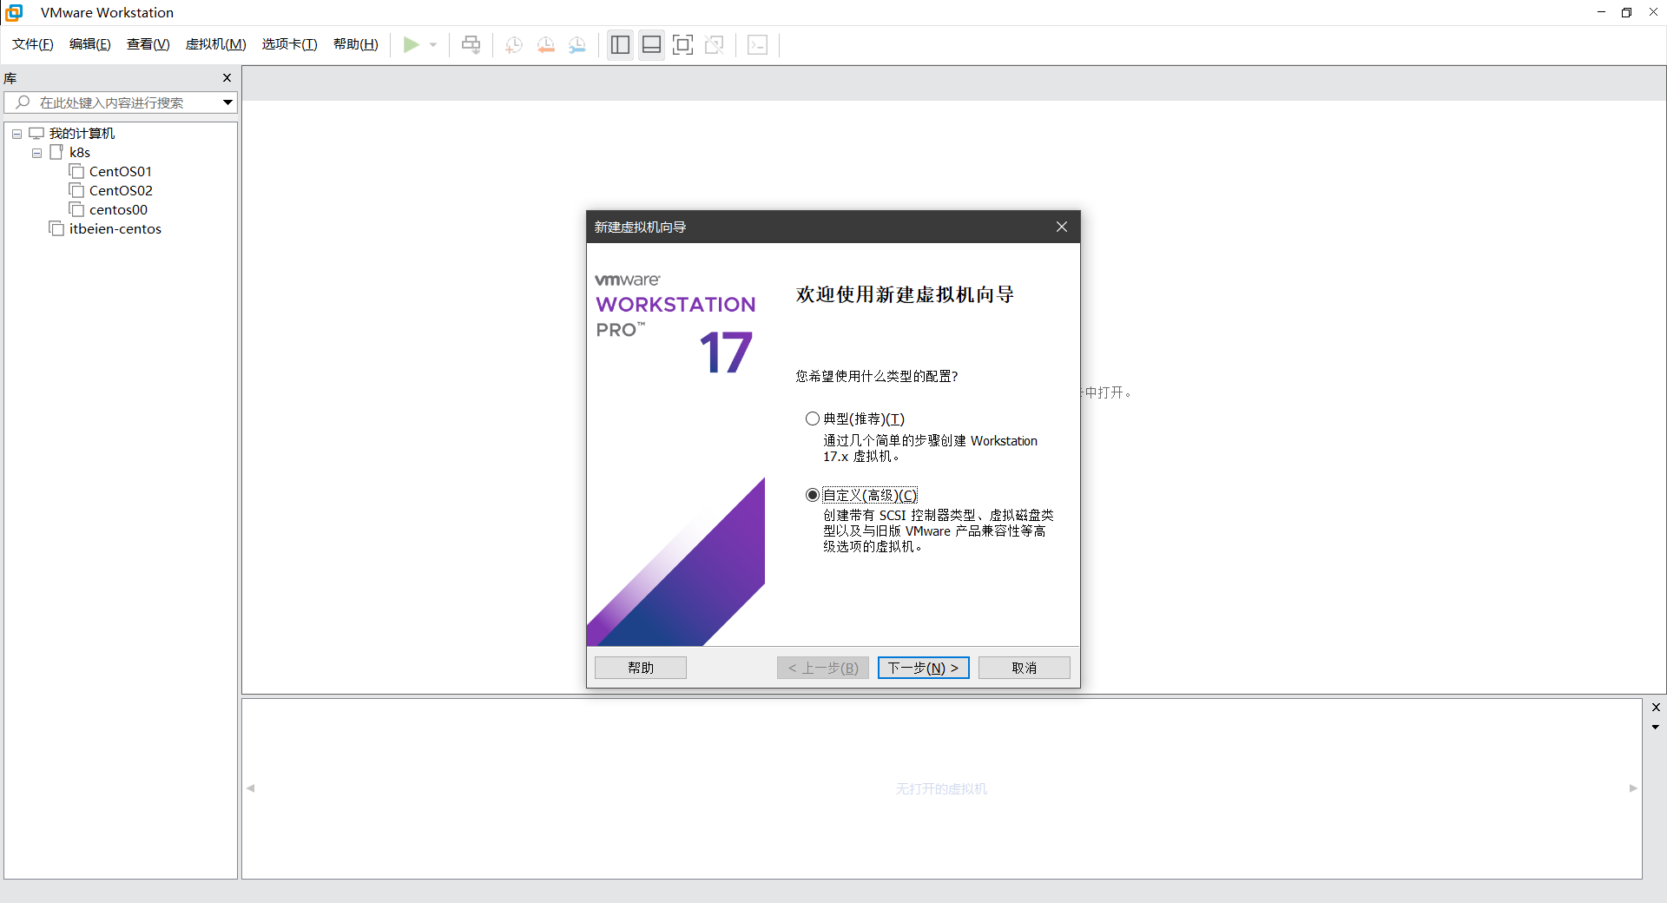Screen dimensions: 1667x903
Task: Select the 我的计算机 tree item
Action: pyautogui.click(x=82, y=134)
